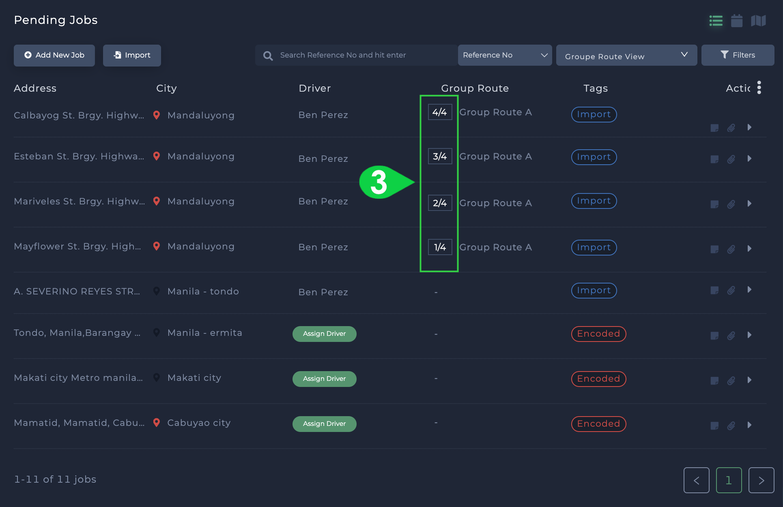
Task: Open attachment icon for Mamatid job
Action: pos(731,426)
